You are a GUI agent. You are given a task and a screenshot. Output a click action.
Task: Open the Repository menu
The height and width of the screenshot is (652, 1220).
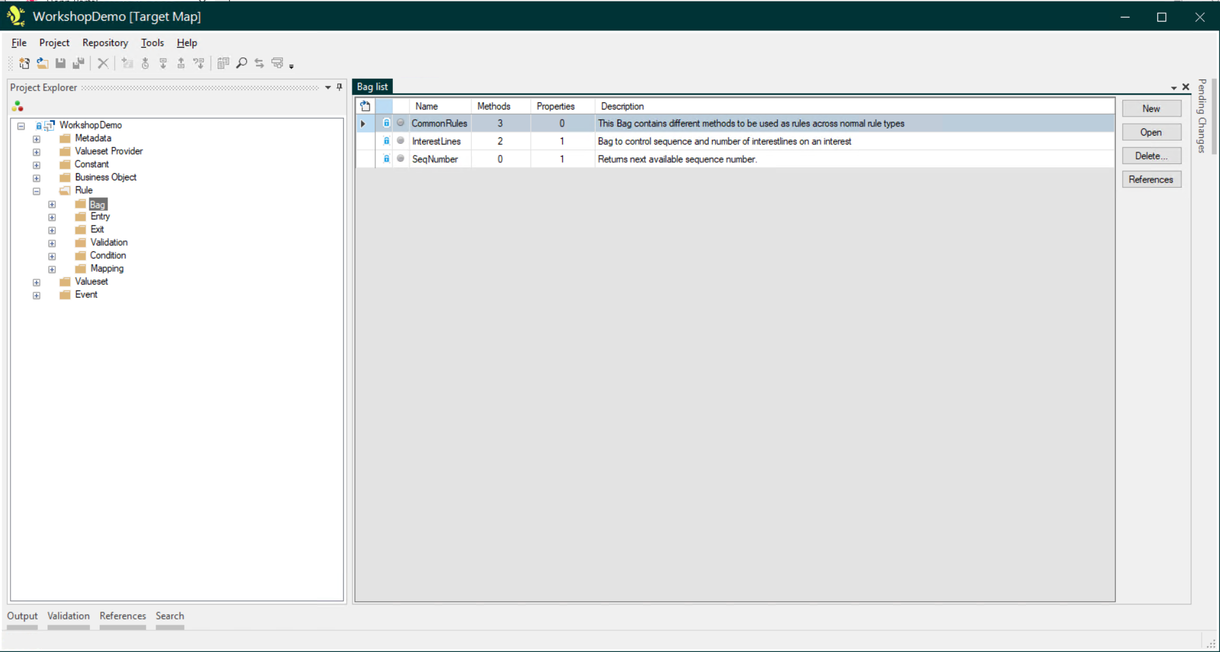pyautogui.click(x=105, y=43)
